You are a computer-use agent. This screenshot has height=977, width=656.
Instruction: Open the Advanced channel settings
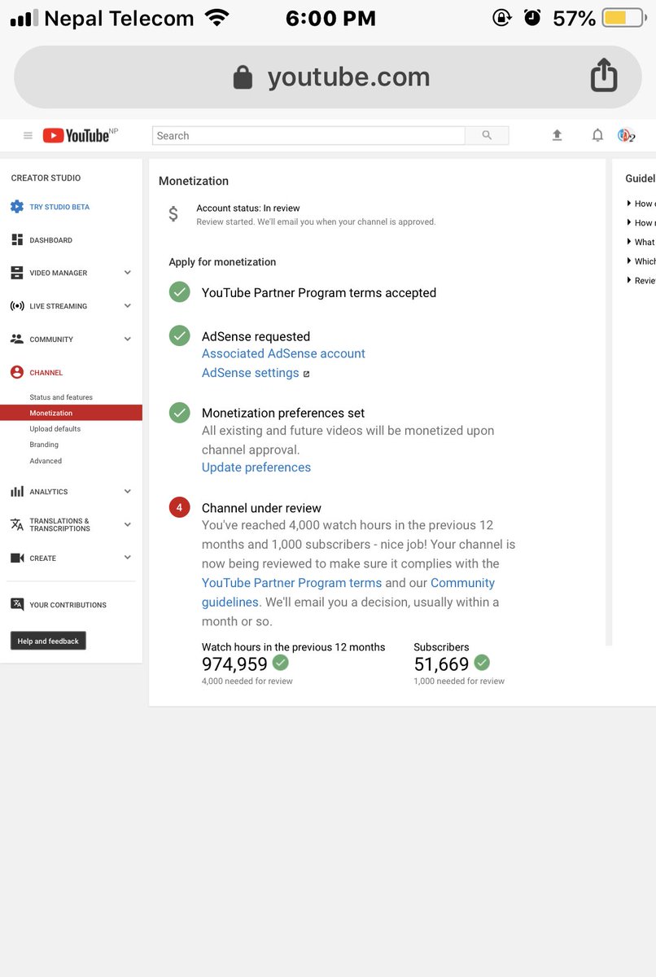click(46, 461)
